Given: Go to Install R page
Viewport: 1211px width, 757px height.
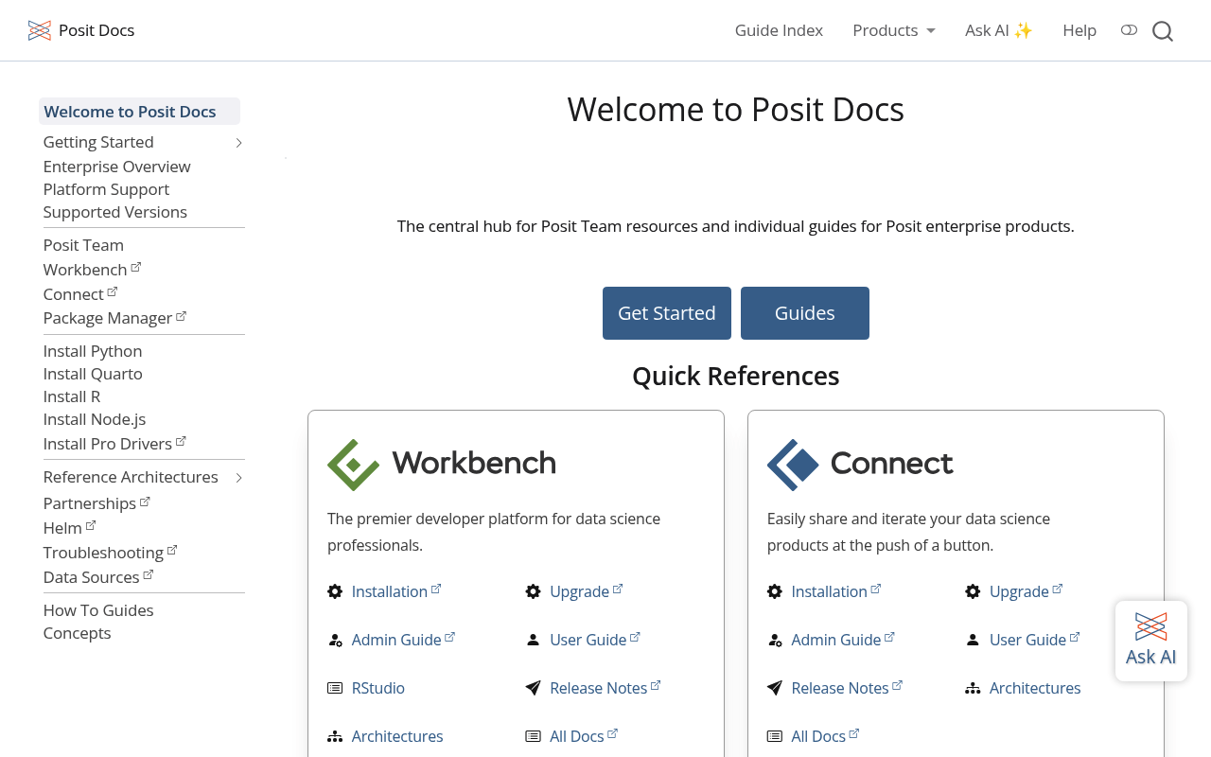Looking at the screenshot, I should pos(72,396).
